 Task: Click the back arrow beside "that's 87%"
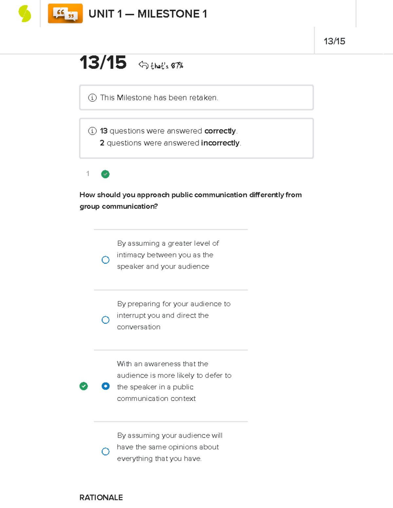tap(143, 65)
